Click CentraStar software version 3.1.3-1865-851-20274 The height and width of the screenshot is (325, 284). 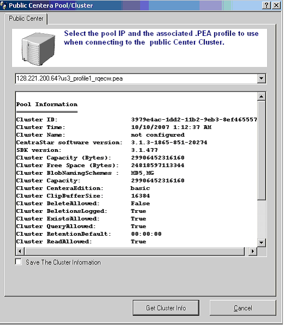[x=169, y=143]
